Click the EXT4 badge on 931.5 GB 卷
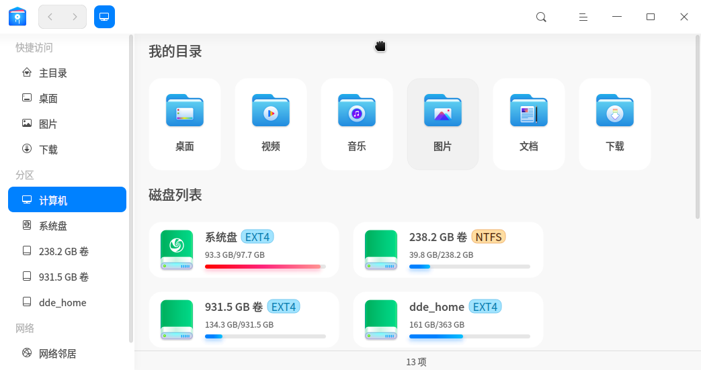701x370 pixels. pyautogui.click(x=284, y=307)
